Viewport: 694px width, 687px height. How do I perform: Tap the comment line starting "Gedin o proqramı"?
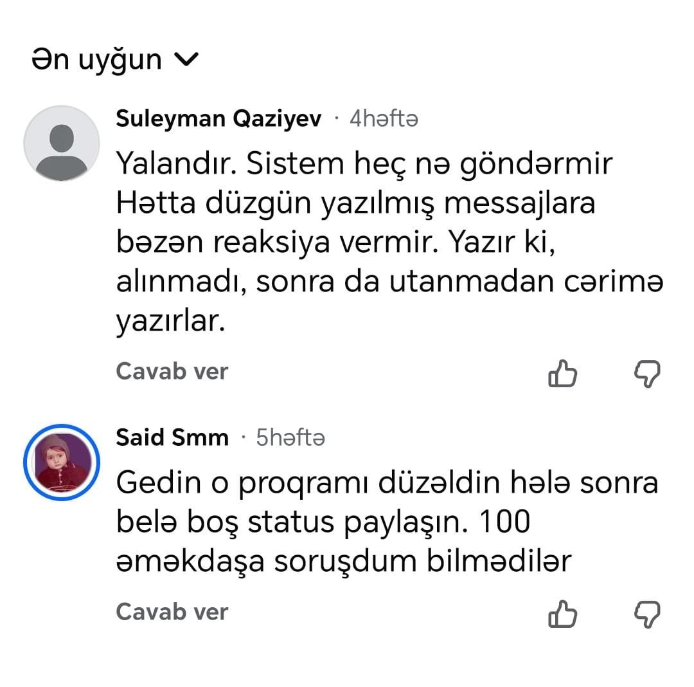point(387,483)
